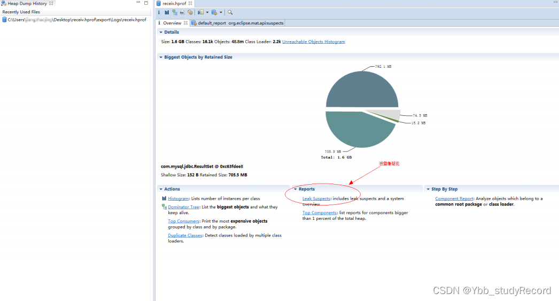Click the query browser database icon
The height and width of the screenshot is (301, 559).
tap(214, 12)
